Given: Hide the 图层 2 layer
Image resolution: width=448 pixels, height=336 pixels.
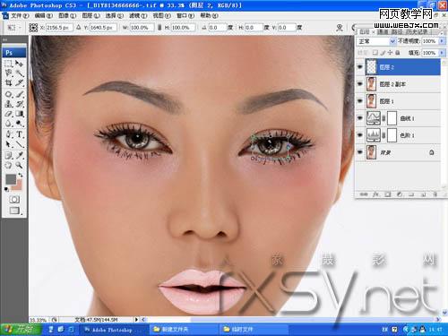Looking at the screenshot, I should tap(360, 67).
